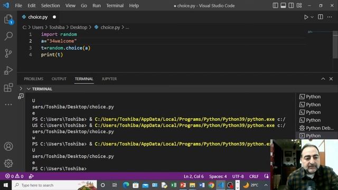The width and height of the screenshot is (338, 190).
Task: Open the Run and Debug view
Action: [8, 70]
